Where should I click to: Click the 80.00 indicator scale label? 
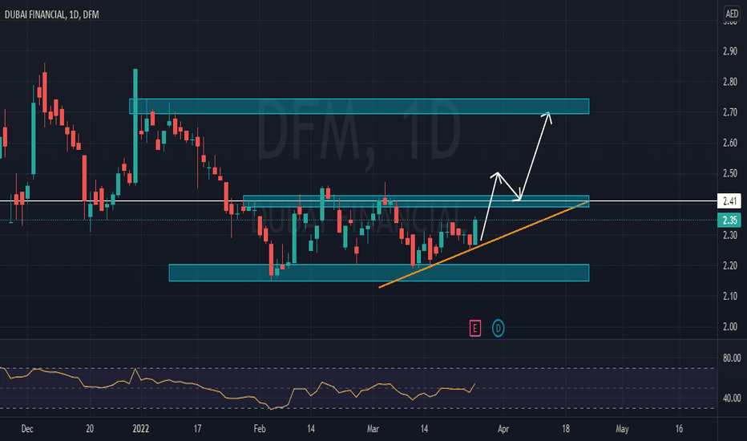point(731,358)
